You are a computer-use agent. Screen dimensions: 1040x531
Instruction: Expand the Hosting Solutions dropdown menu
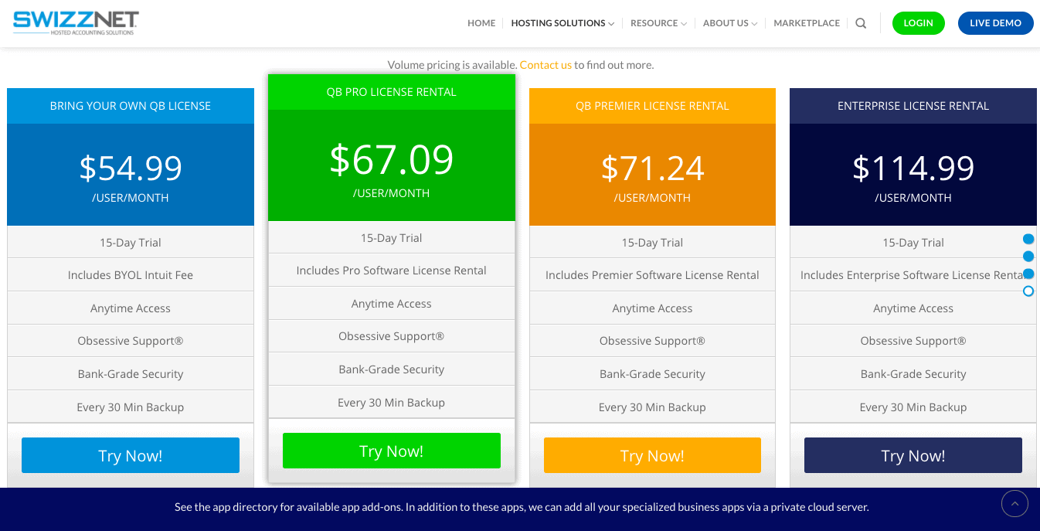[x=562, y=23]
